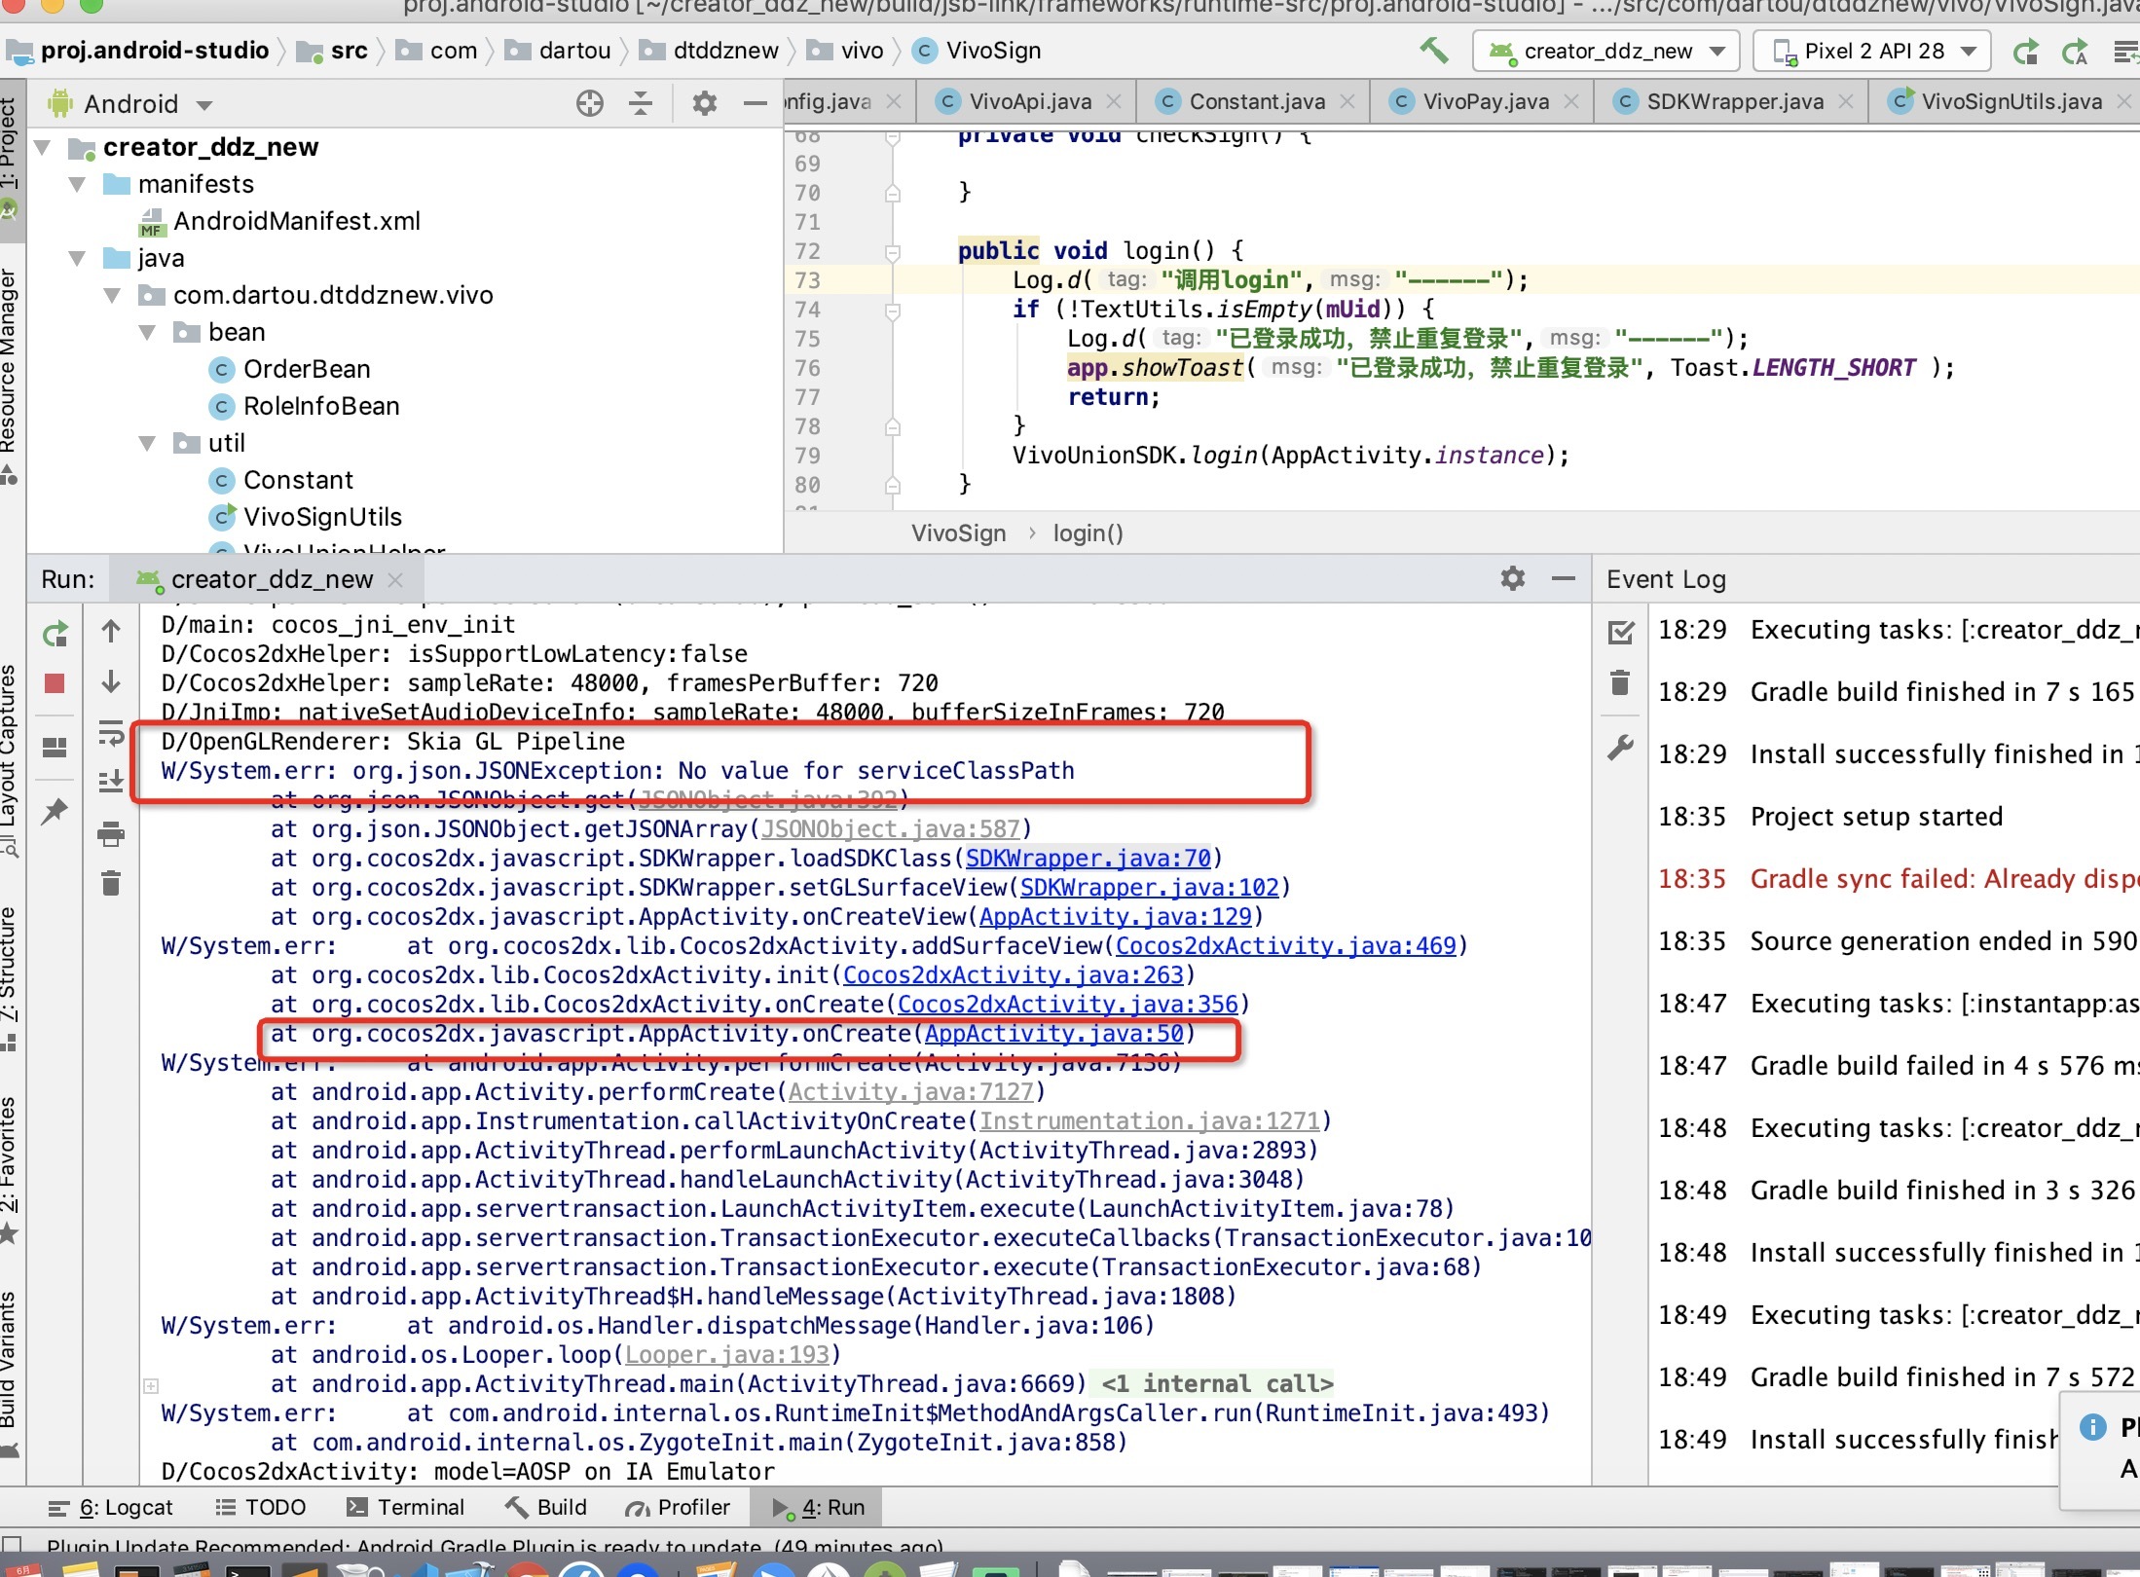2140x1577 pixels.
Task: Click Mark All as Read in Event Log
Action: click(x=1620, y=633)
